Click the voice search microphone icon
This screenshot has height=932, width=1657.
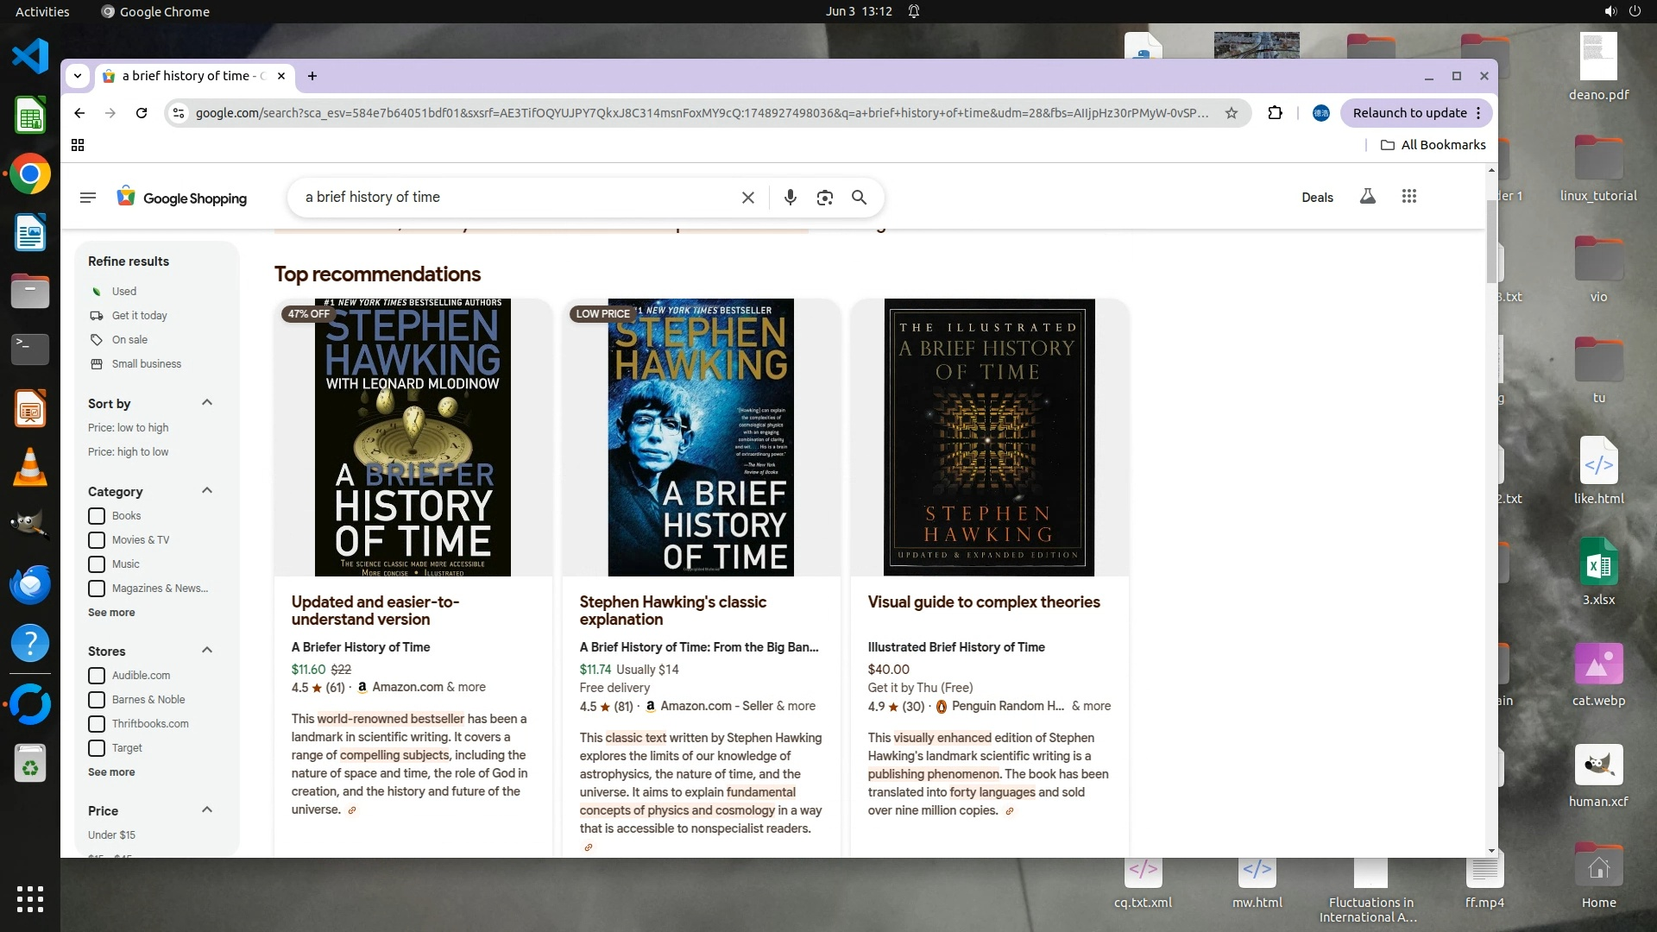[x=790, y=198]
